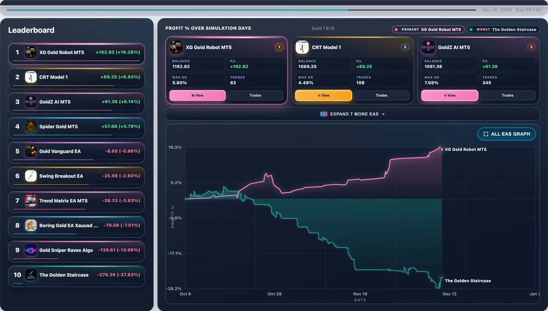Select GoldZ AI MT5 leaderboard row
Image resolution: width=548 pixels, height=311 pixels.
[76, 103]
